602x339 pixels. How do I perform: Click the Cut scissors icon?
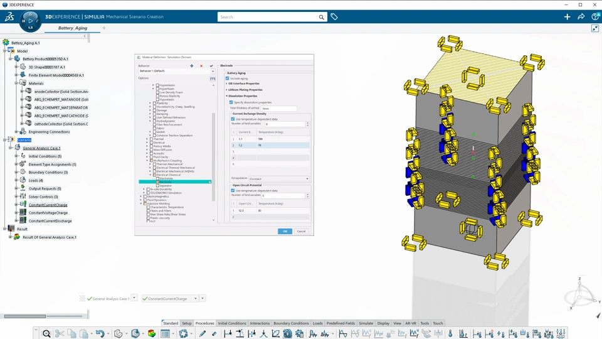click(60, 333)
